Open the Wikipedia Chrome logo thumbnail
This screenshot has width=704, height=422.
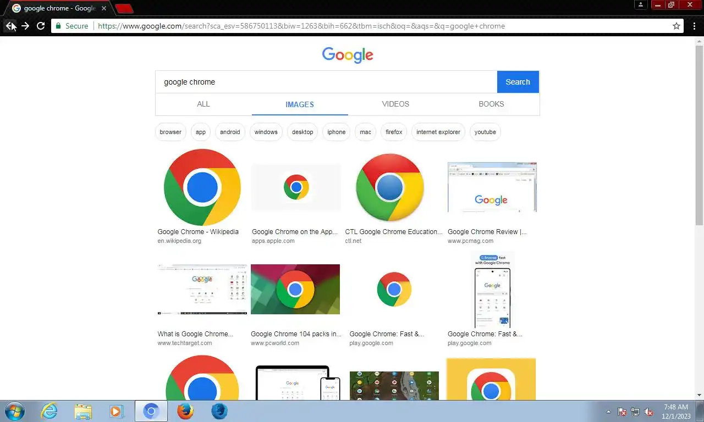pos(202,187)
